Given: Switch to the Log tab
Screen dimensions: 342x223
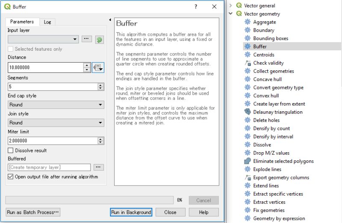Looking at the screenshot, I should tap(47, 22).
